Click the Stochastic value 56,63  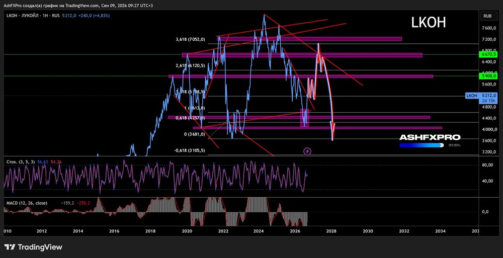click(42, 162)
